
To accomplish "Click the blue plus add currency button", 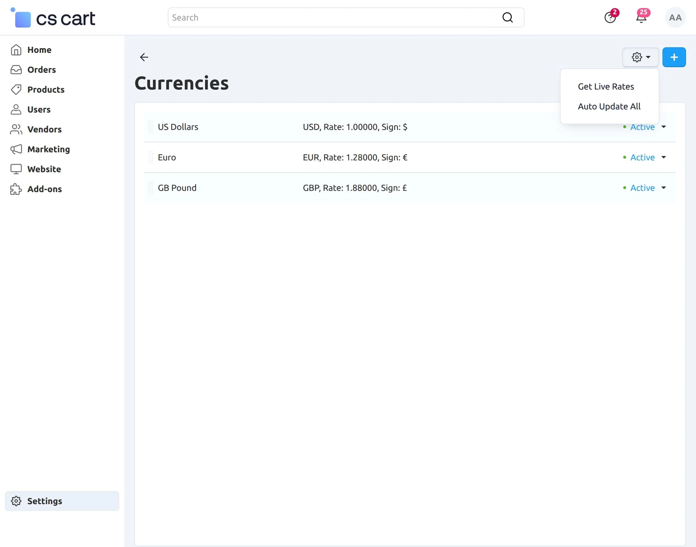I will [674, 57].
